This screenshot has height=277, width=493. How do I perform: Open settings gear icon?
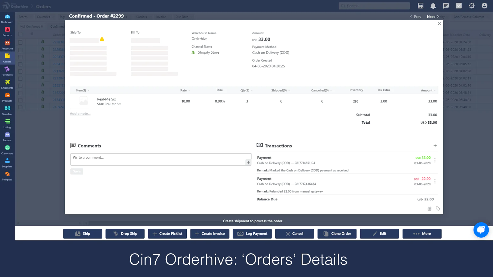coord(471,6)
